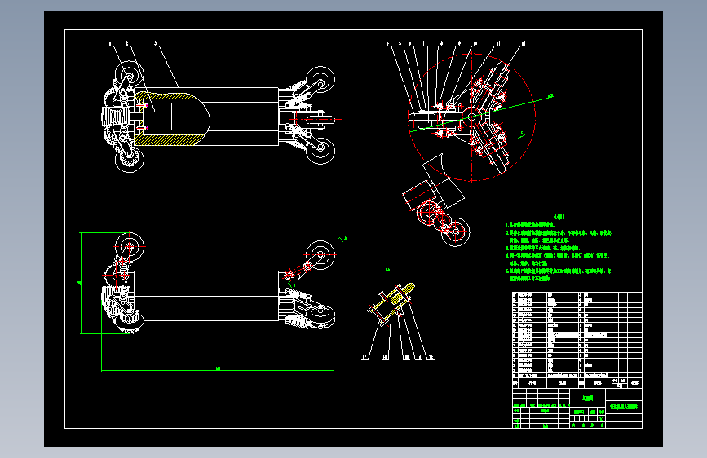Select the yellow detail view with knurled knob
The width and height of the screenshot is (707, 458).
click(391, 304)
